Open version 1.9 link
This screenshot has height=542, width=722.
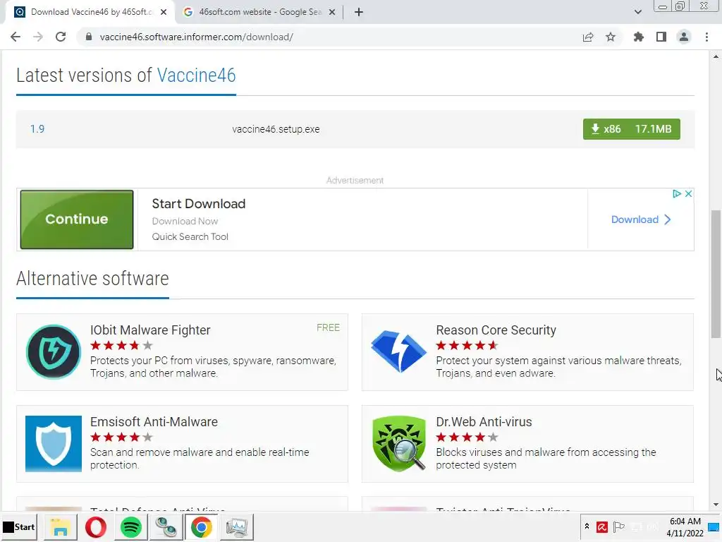click(37, 129)
